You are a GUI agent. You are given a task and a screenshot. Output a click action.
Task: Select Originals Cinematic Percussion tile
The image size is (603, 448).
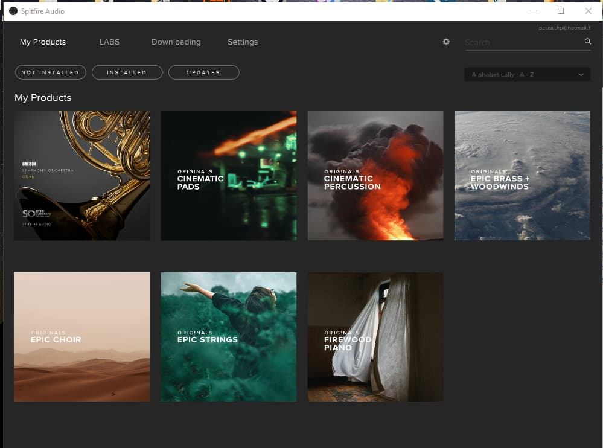tap(375, 176)
